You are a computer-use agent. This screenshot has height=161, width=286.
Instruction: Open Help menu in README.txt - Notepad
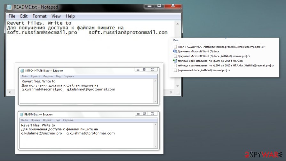tap(70, 16)
